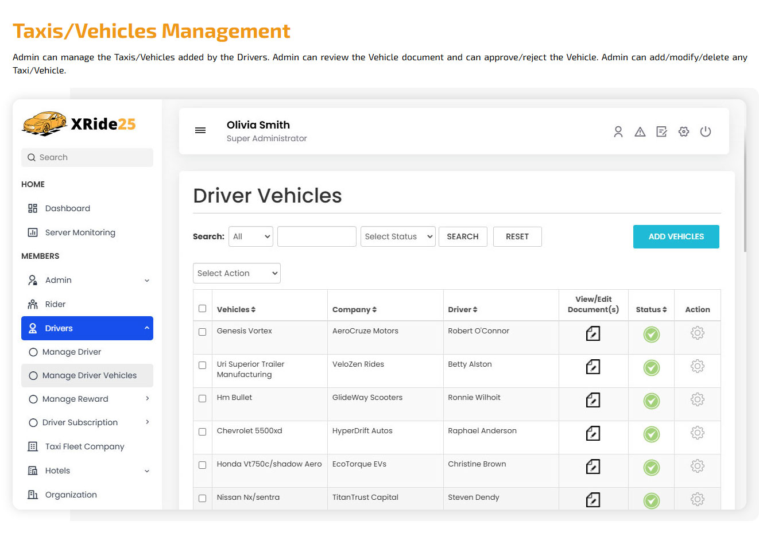
Task: Open the settings gear icon in header
Action: tap(684, 132)
